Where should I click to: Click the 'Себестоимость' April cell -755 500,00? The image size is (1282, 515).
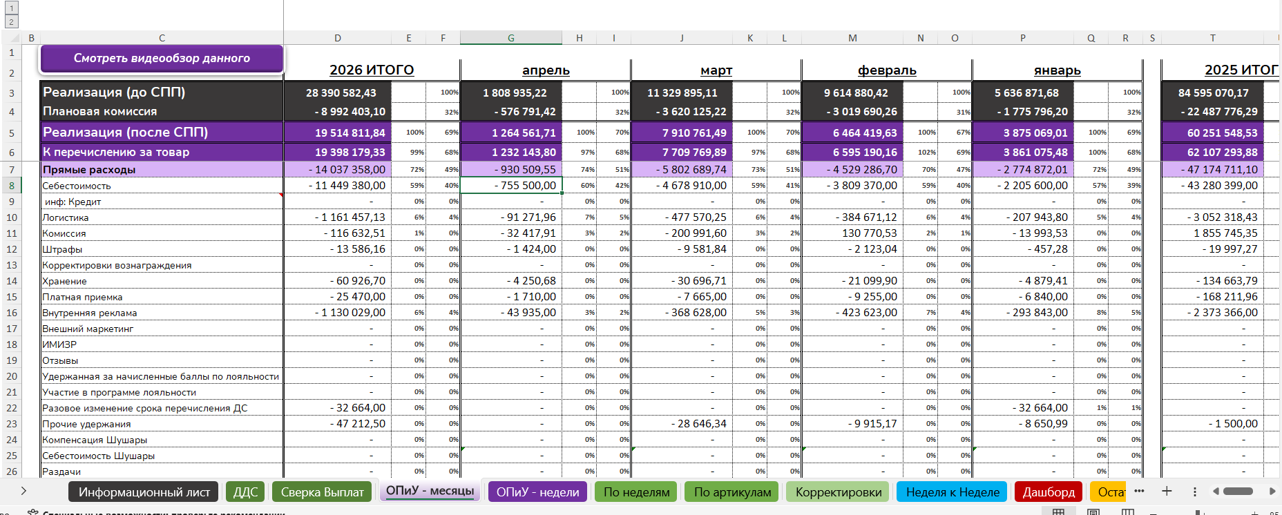tap(511, 186)
